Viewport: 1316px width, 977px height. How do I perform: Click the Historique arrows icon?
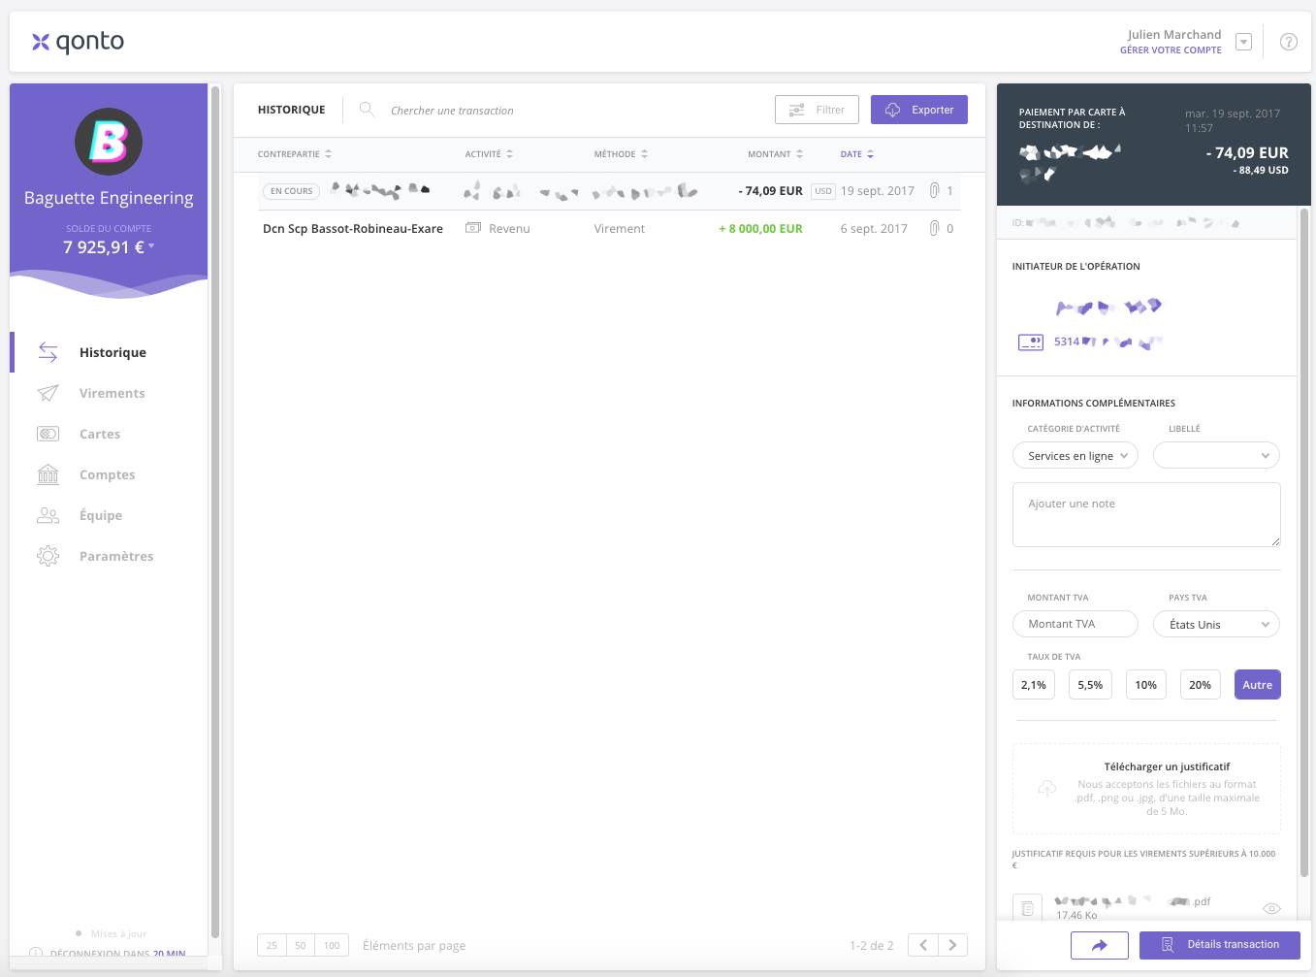48,352
